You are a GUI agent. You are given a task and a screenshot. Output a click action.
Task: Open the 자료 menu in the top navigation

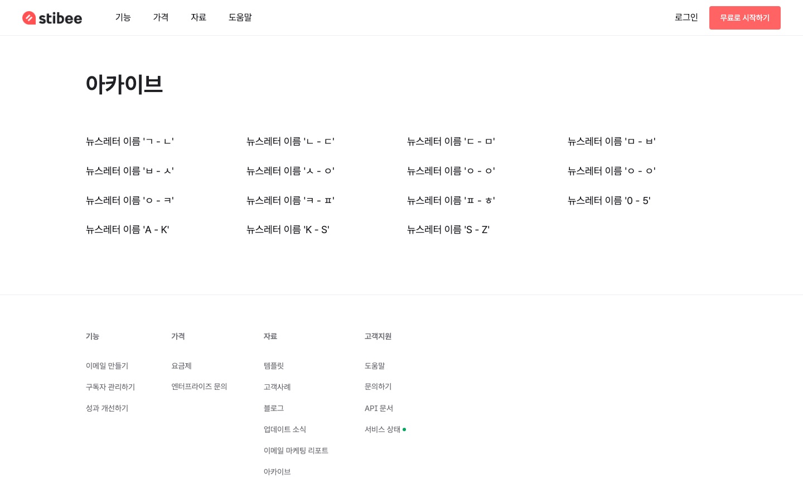point(199,17)
